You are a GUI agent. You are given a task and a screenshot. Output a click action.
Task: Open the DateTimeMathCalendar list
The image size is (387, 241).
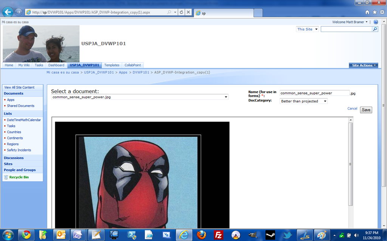pyautogui.click(x=24, y=120)
